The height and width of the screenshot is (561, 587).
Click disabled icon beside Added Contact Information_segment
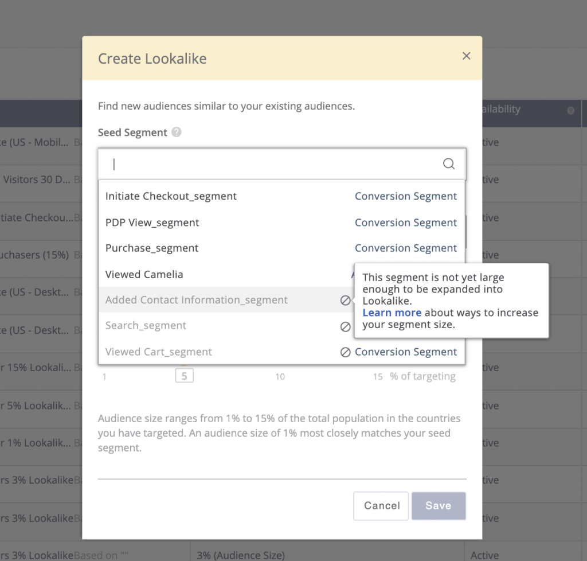(x=345, y=300)
